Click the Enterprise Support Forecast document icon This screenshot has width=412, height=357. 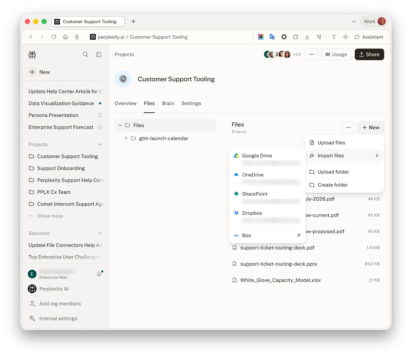[x=100, y=127]
